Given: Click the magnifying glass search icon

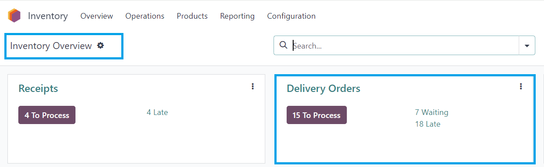Looking at the screenshot, I should click(x=283, y=45).
